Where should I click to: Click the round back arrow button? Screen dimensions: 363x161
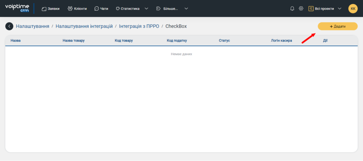click(x=9, y=26)
